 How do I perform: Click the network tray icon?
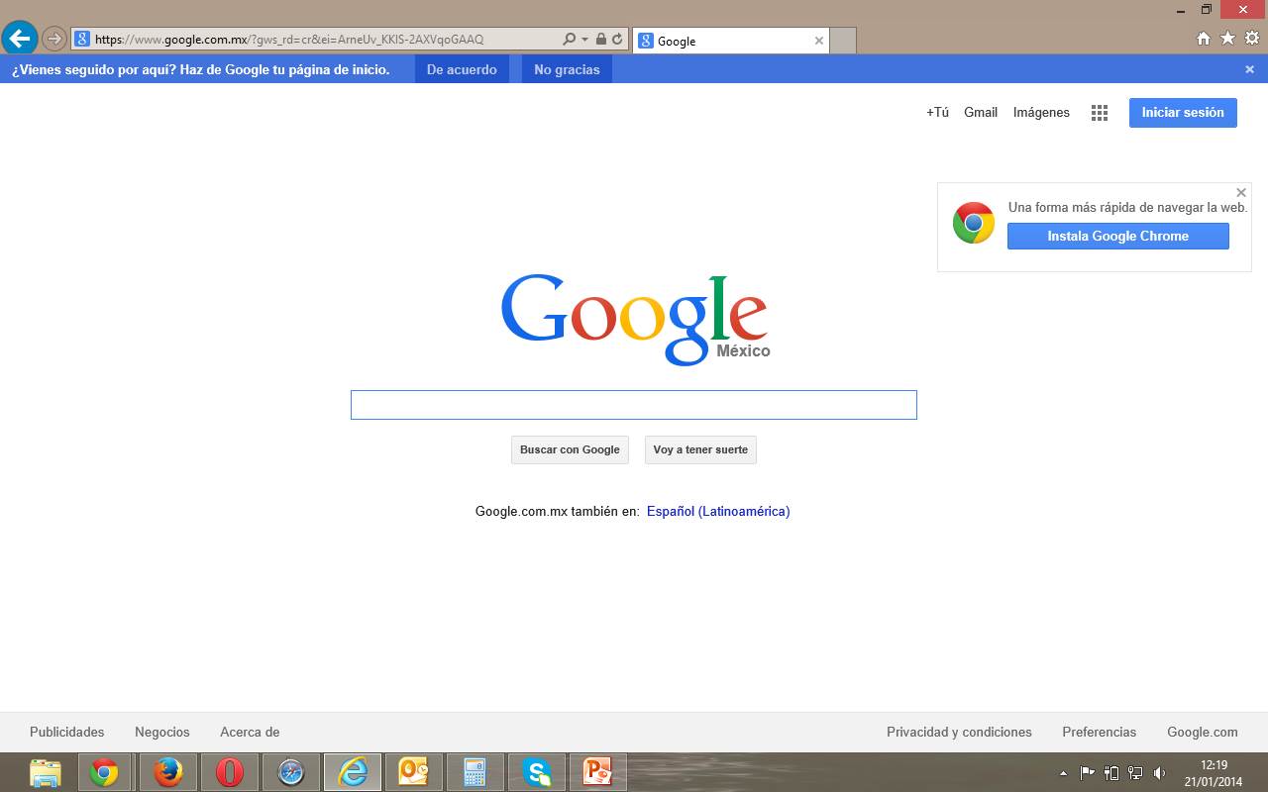[1135, 773]
